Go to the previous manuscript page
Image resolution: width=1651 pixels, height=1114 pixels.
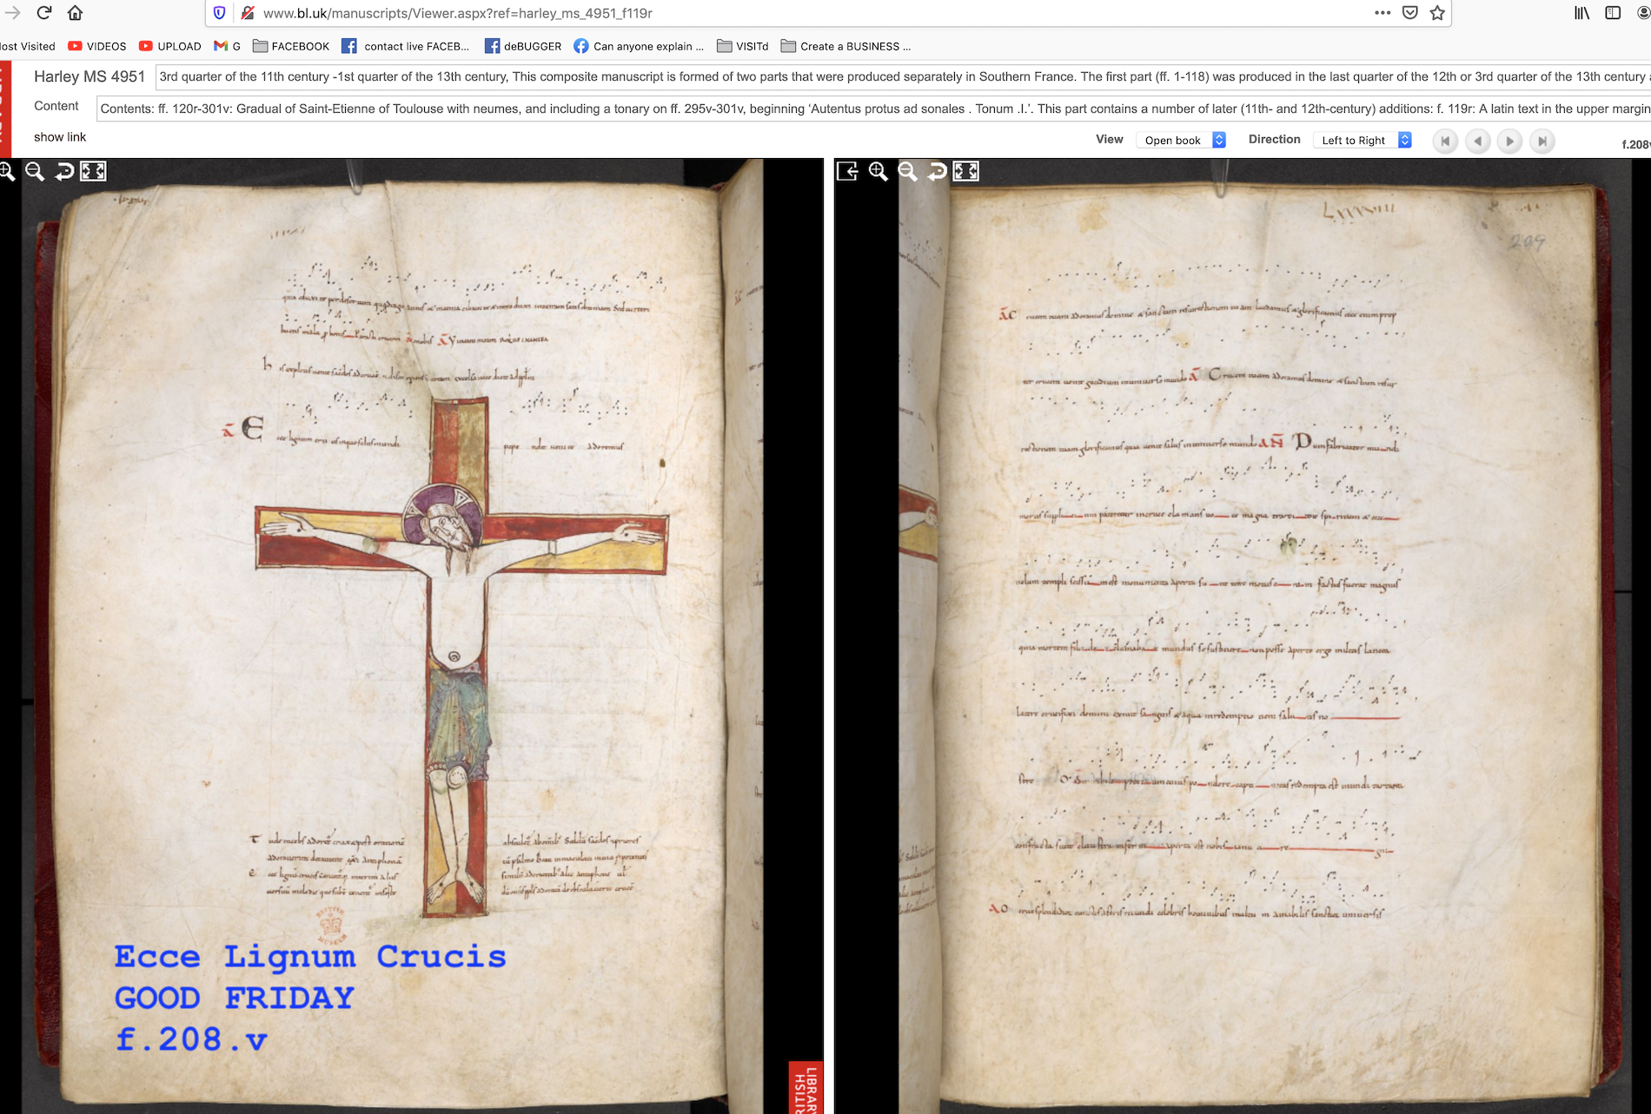(1477, 141)
